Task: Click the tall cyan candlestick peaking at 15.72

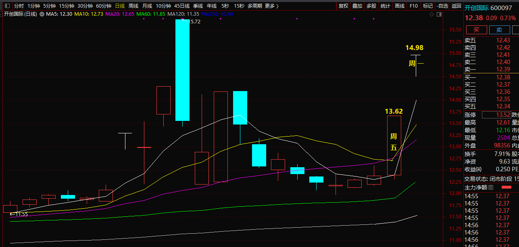Action: [182, 70]
